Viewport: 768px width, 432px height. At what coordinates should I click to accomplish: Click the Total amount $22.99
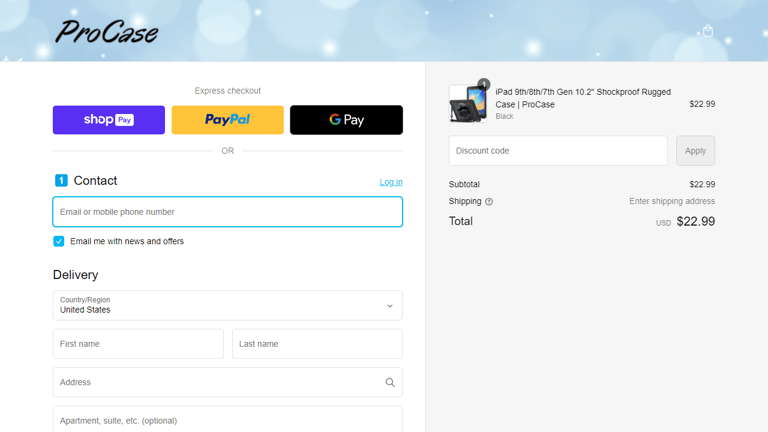point(696,221)
